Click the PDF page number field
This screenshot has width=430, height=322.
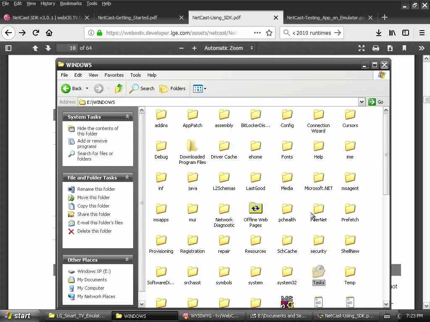point(67,48)
